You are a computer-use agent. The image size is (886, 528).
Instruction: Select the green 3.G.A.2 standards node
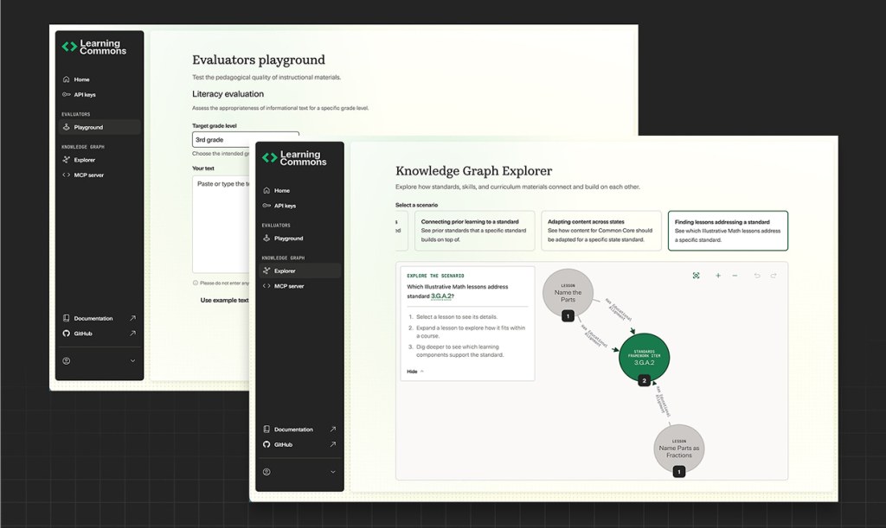[644, 357]
